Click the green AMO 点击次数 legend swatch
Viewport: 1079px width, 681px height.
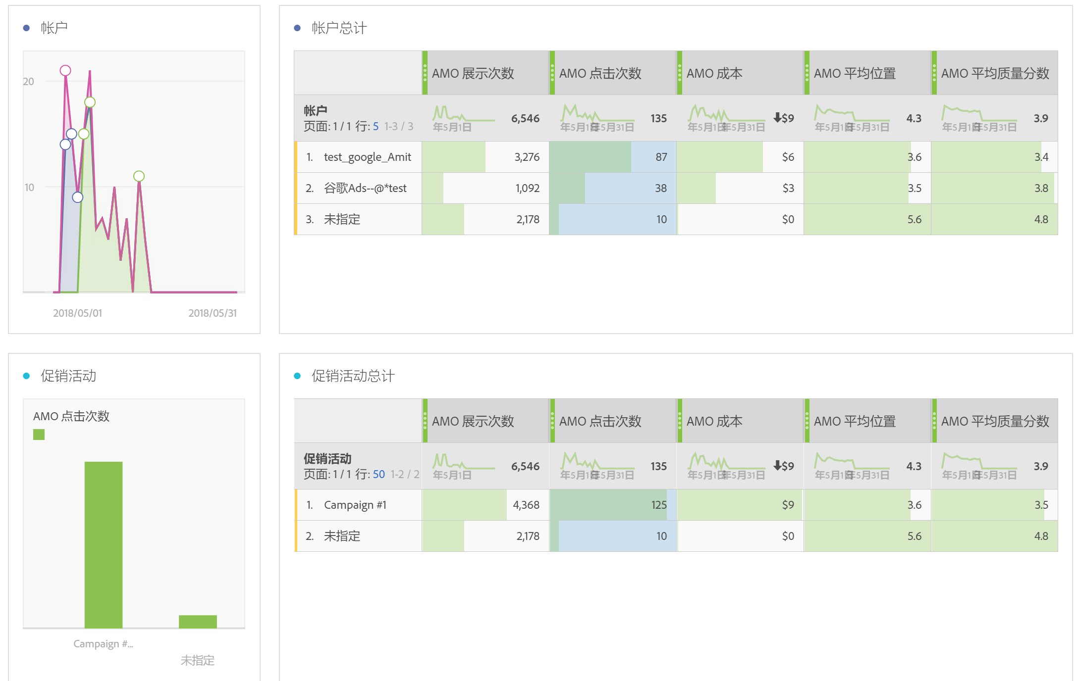click(39, 435)
